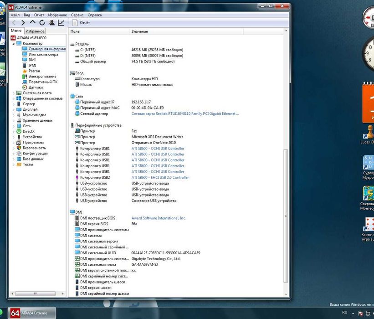Image resolution: width=374 pixels, height=319 pixels.
Task: Expand the Безопасность tree node
Action: tap(13, 148)
